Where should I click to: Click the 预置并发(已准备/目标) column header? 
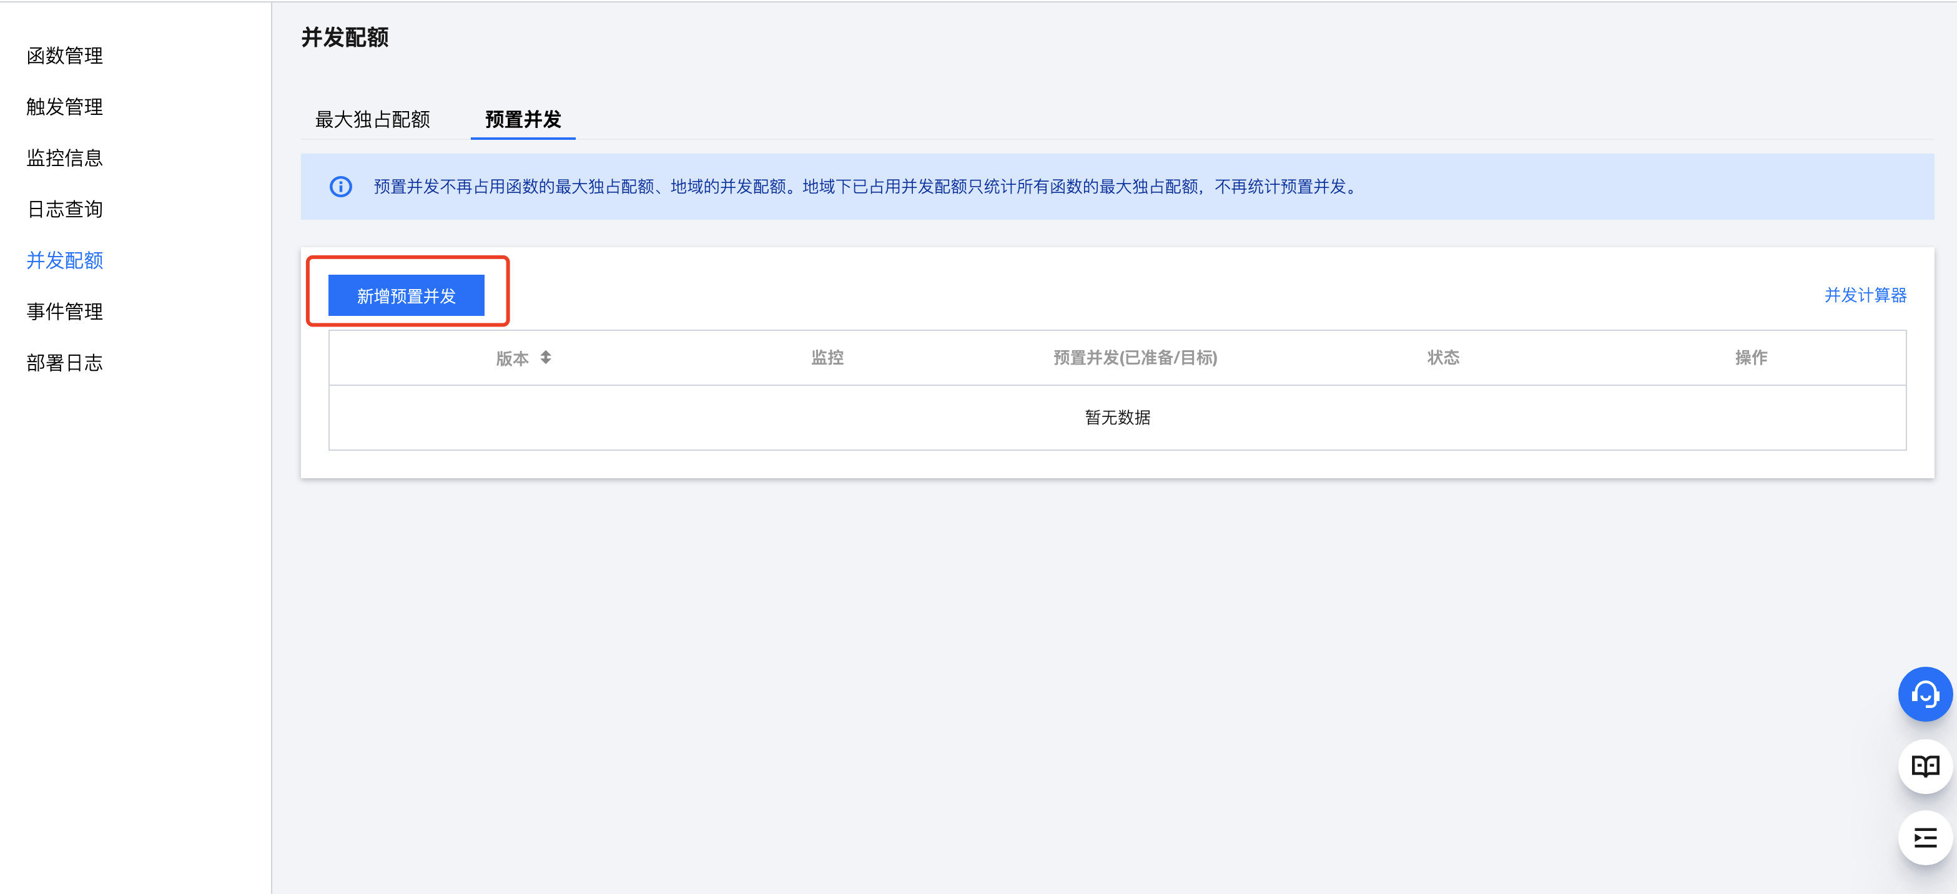(x=1135, y=357)
